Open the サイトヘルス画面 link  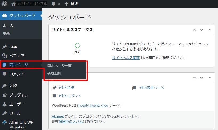tap(126, 58)
